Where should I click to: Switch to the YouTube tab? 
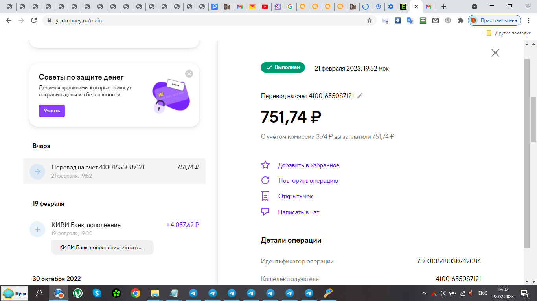(x=265, y=7)
